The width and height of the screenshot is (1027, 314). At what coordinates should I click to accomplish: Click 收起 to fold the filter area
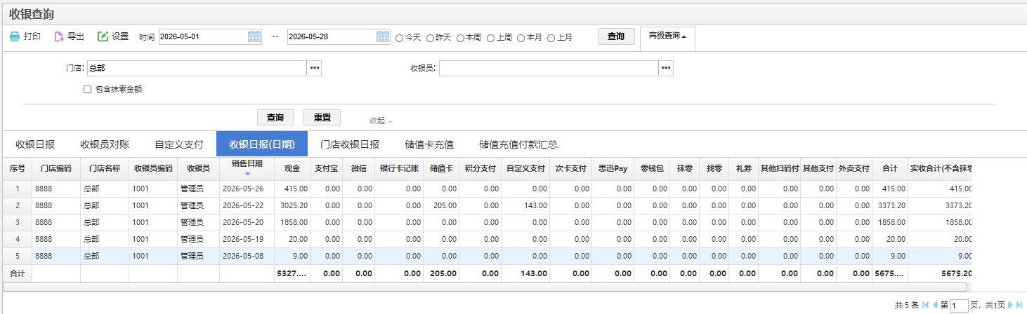pyautogui.click(x=381, y=121)
